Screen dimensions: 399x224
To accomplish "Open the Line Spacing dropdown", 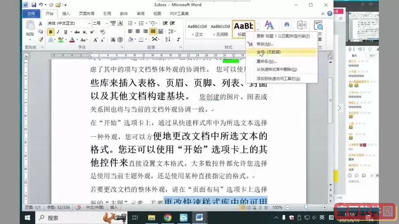I will (172, 31).
